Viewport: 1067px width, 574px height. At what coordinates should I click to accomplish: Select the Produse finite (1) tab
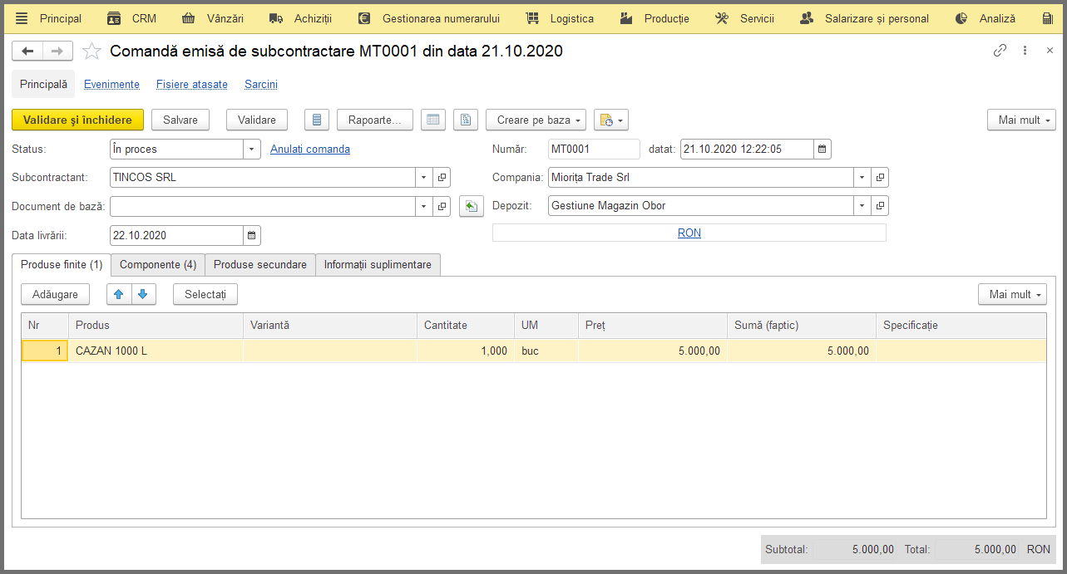(x=62, y=265)
